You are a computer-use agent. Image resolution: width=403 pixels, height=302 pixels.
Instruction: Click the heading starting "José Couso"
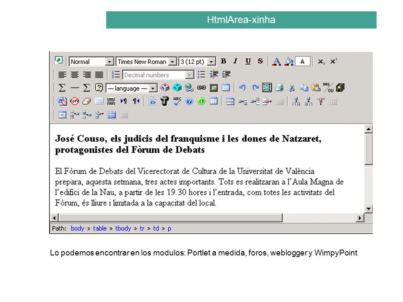click(188, 144)
